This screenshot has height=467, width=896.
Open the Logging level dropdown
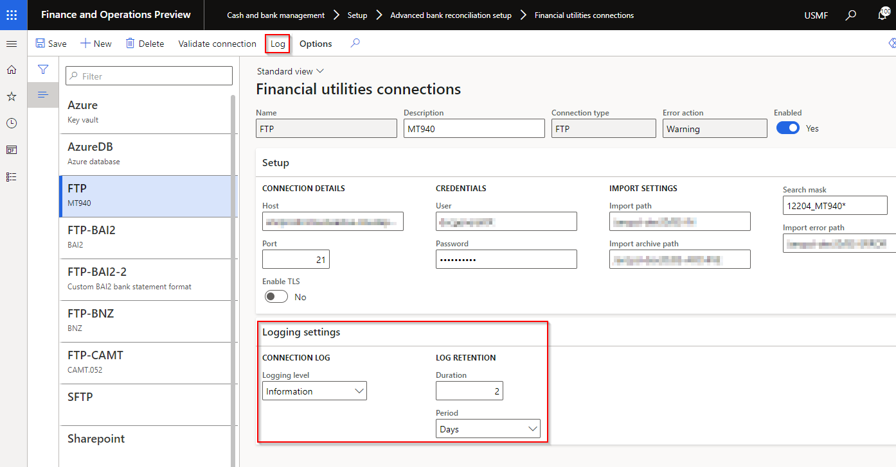(314, 391)
